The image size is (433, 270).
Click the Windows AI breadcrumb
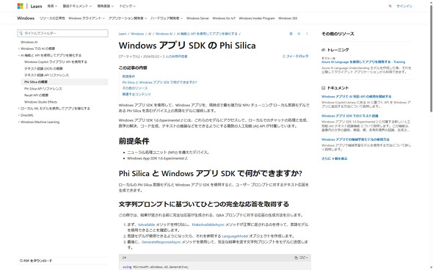coord(164,34)
